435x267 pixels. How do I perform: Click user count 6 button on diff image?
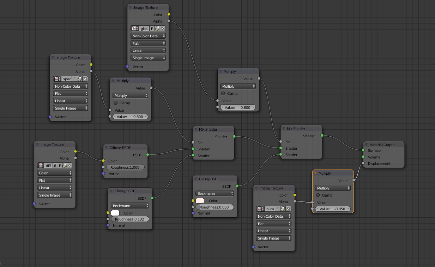click(x=55, y=166)
